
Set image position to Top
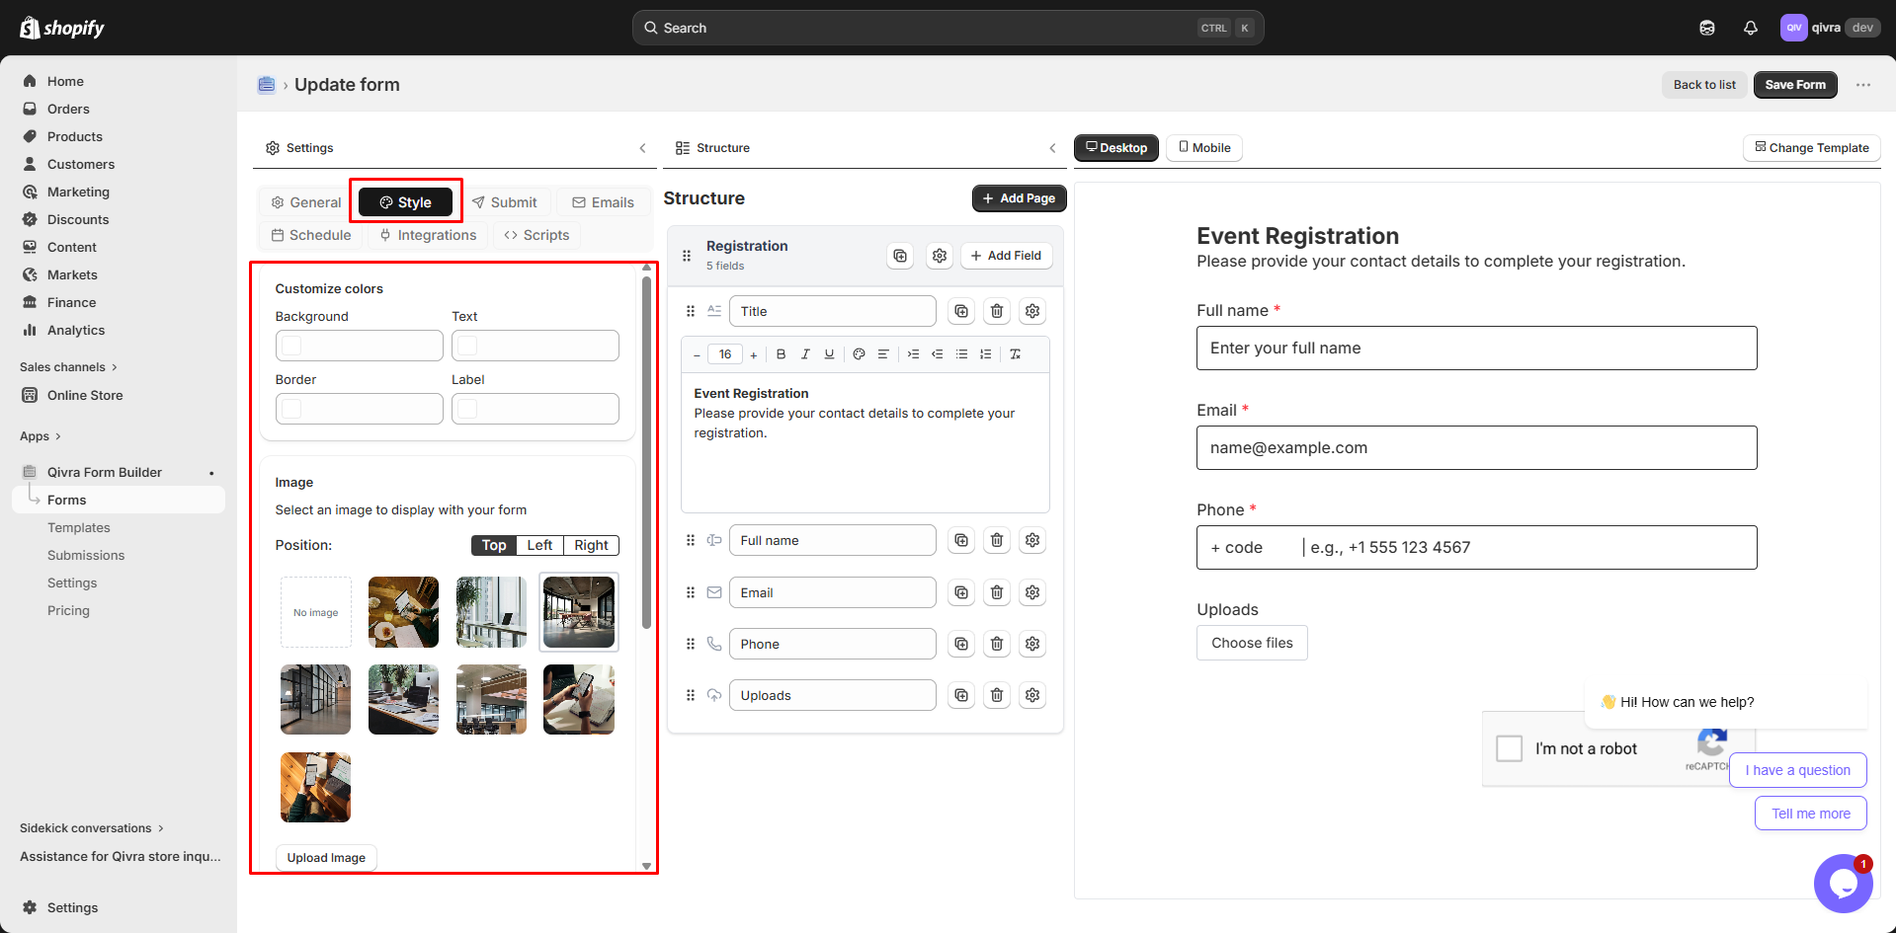494,545
